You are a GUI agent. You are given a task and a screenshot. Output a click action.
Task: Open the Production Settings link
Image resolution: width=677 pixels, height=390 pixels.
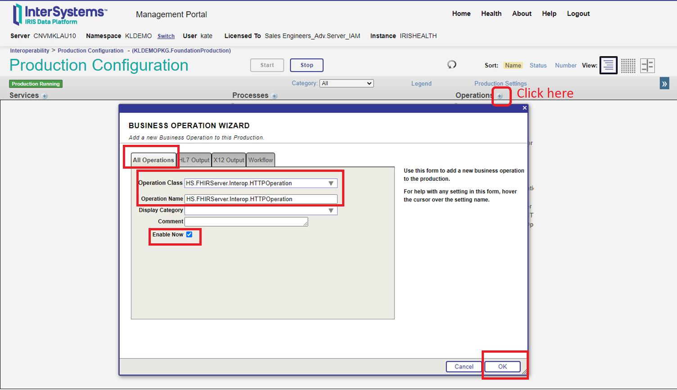(x=500, y=83)
